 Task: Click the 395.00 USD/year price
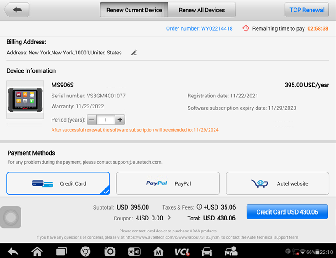307,85
